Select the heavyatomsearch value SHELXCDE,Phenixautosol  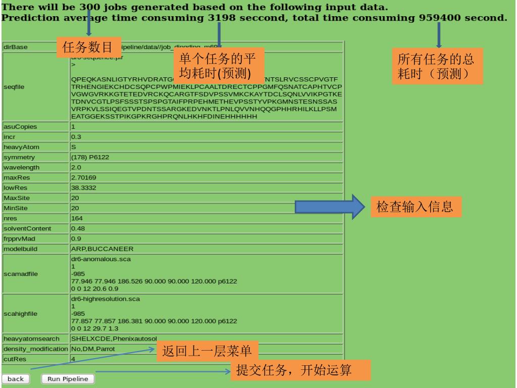click(114, 339)
